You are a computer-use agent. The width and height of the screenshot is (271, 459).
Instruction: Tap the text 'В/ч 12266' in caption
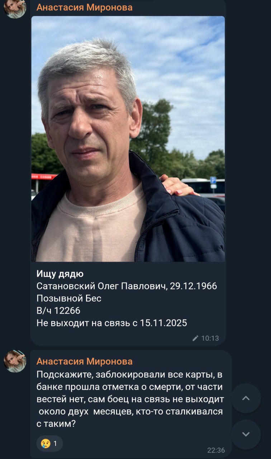tap(58, 311)
